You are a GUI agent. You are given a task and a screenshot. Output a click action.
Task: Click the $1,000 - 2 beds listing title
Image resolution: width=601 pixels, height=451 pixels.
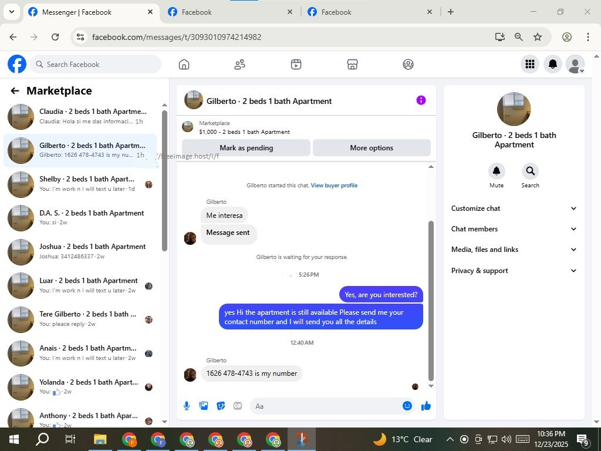coord(244,132)
